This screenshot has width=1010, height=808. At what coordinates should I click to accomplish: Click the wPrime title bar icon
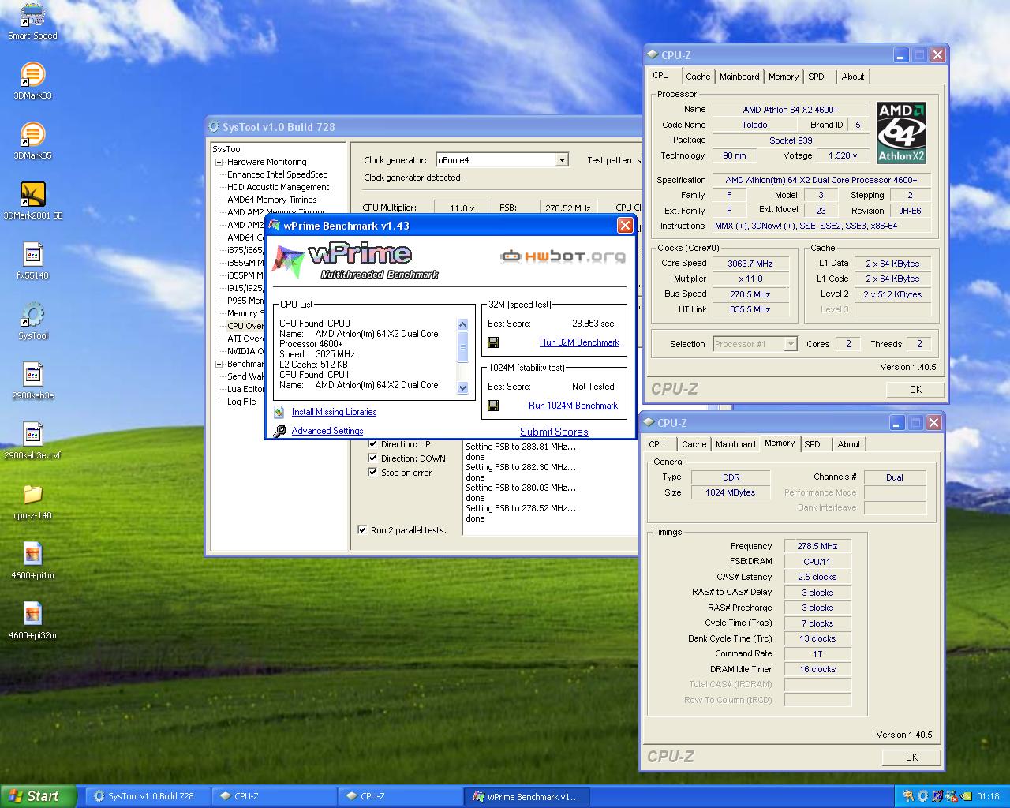pos(275,226)
